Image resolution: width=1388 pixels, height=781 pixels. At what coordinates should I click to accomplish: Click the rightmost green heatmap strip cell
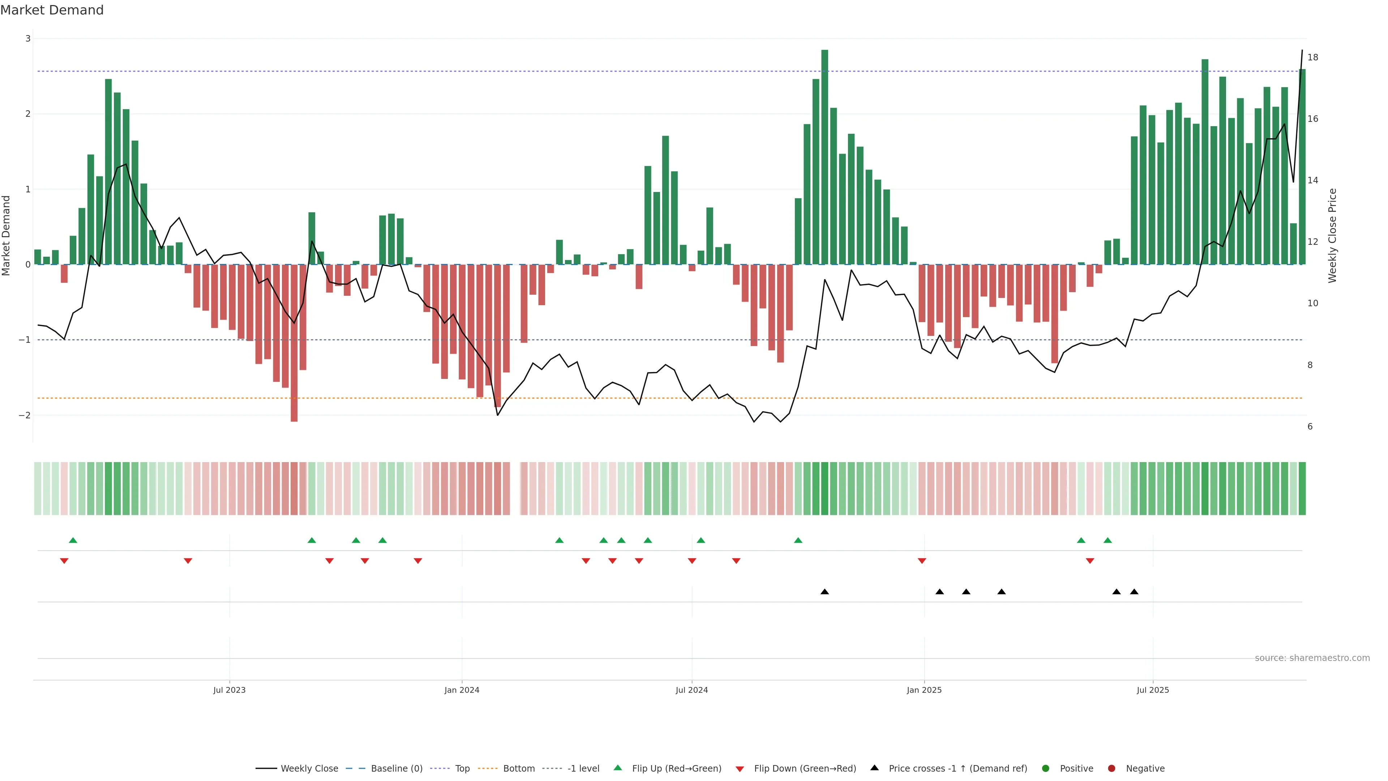click(x=1302, y=488)
